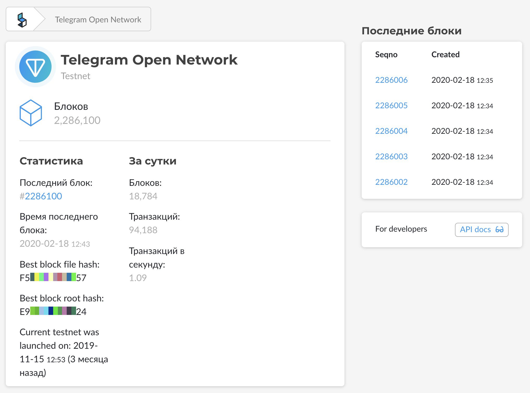Viewport: 530px width, 393px height.
Task: Click the Created column header
Action: (x=445, y=54)
